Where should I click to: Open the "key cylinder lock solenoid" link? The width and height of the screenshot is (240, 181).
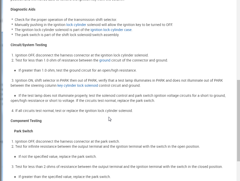pos(78,85)
